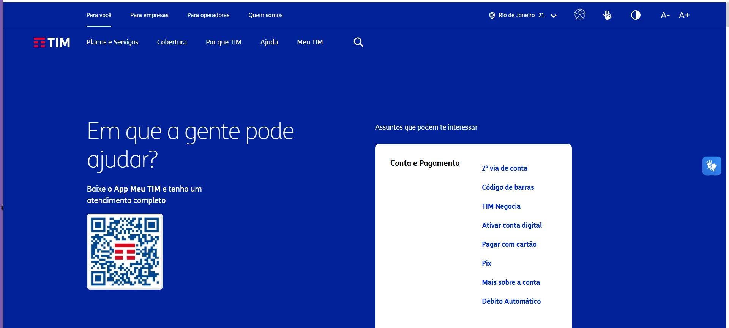Click the Meu TIM app QR code
The height and width of the screenshot is (328, 729).
tap(125, 252)
